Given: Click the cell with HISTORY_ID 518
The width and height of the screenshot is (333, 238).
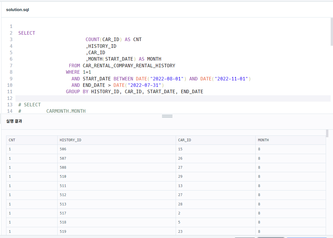Looking at the screenshot, I should point(117,222).
